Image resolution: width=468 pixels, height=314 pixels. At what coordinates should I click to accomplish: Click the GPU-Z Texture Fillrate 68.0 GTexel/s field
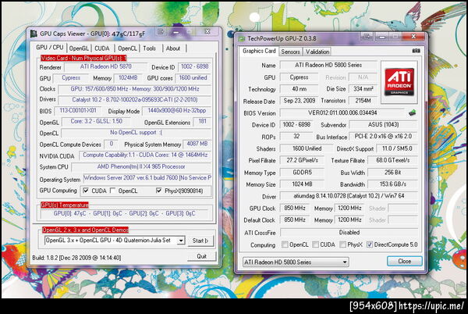393,160
